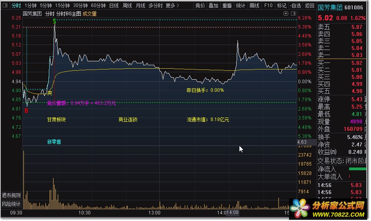371x221 pixels.
Task: Click the stock name 国芳集团 601086 header
Action: 340,7
